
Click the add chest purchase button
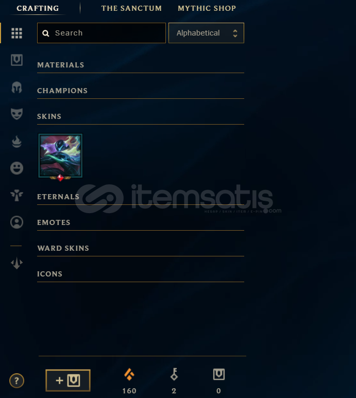point(68,380)
